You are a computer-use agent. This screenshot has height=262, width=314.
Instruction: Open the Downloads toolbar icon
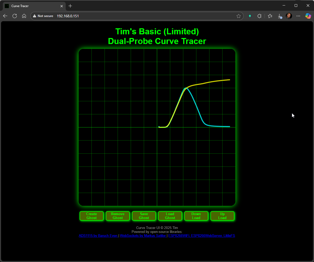tap(279, 16)
